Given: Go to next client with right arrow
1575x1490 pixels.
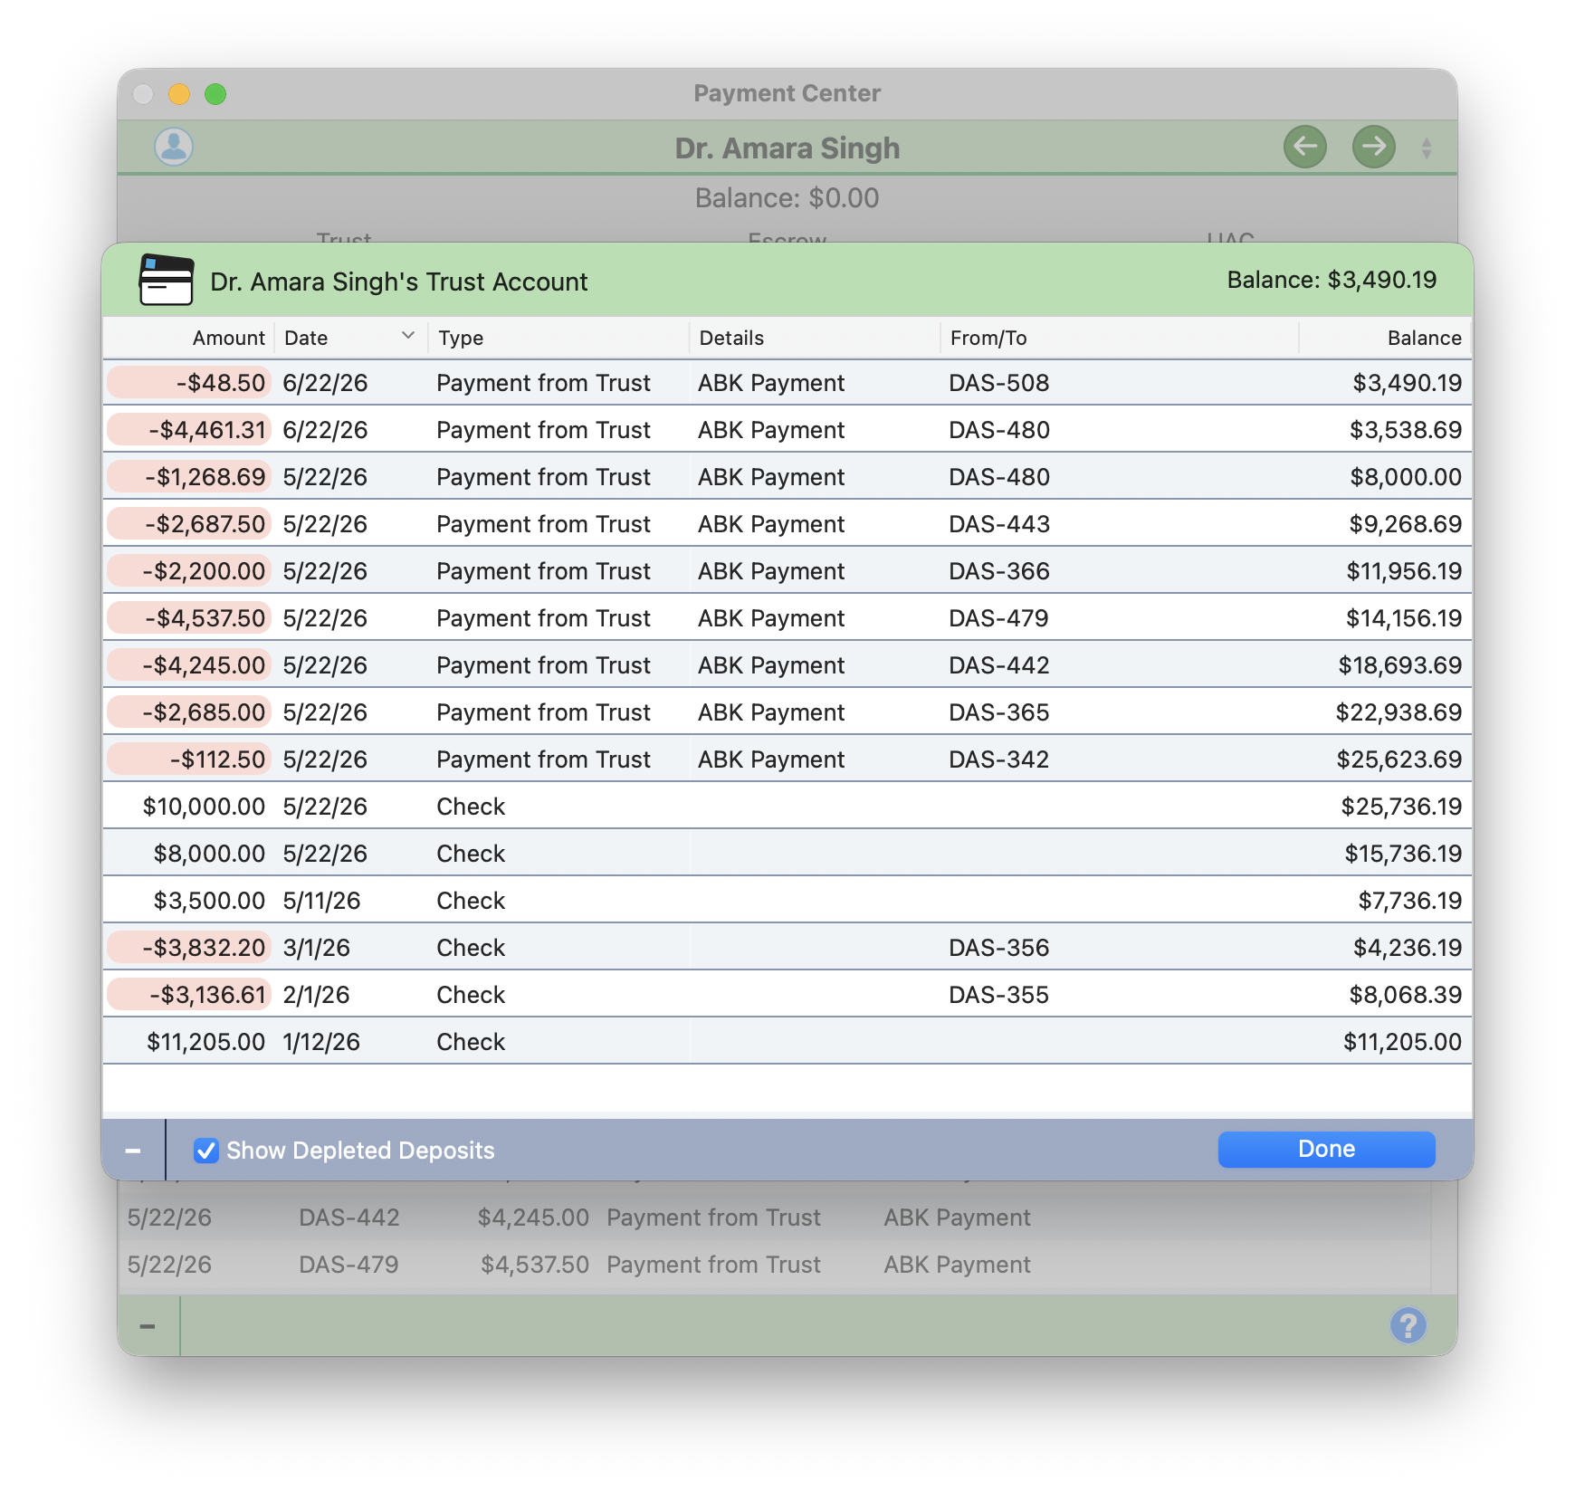Looking at the screenshot, I should click(1373, 147).
